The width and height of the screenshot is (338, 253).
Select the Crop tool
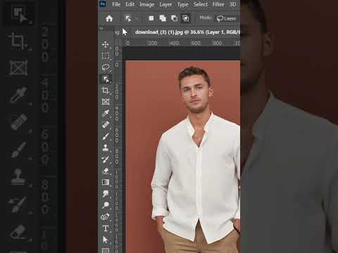106,90
